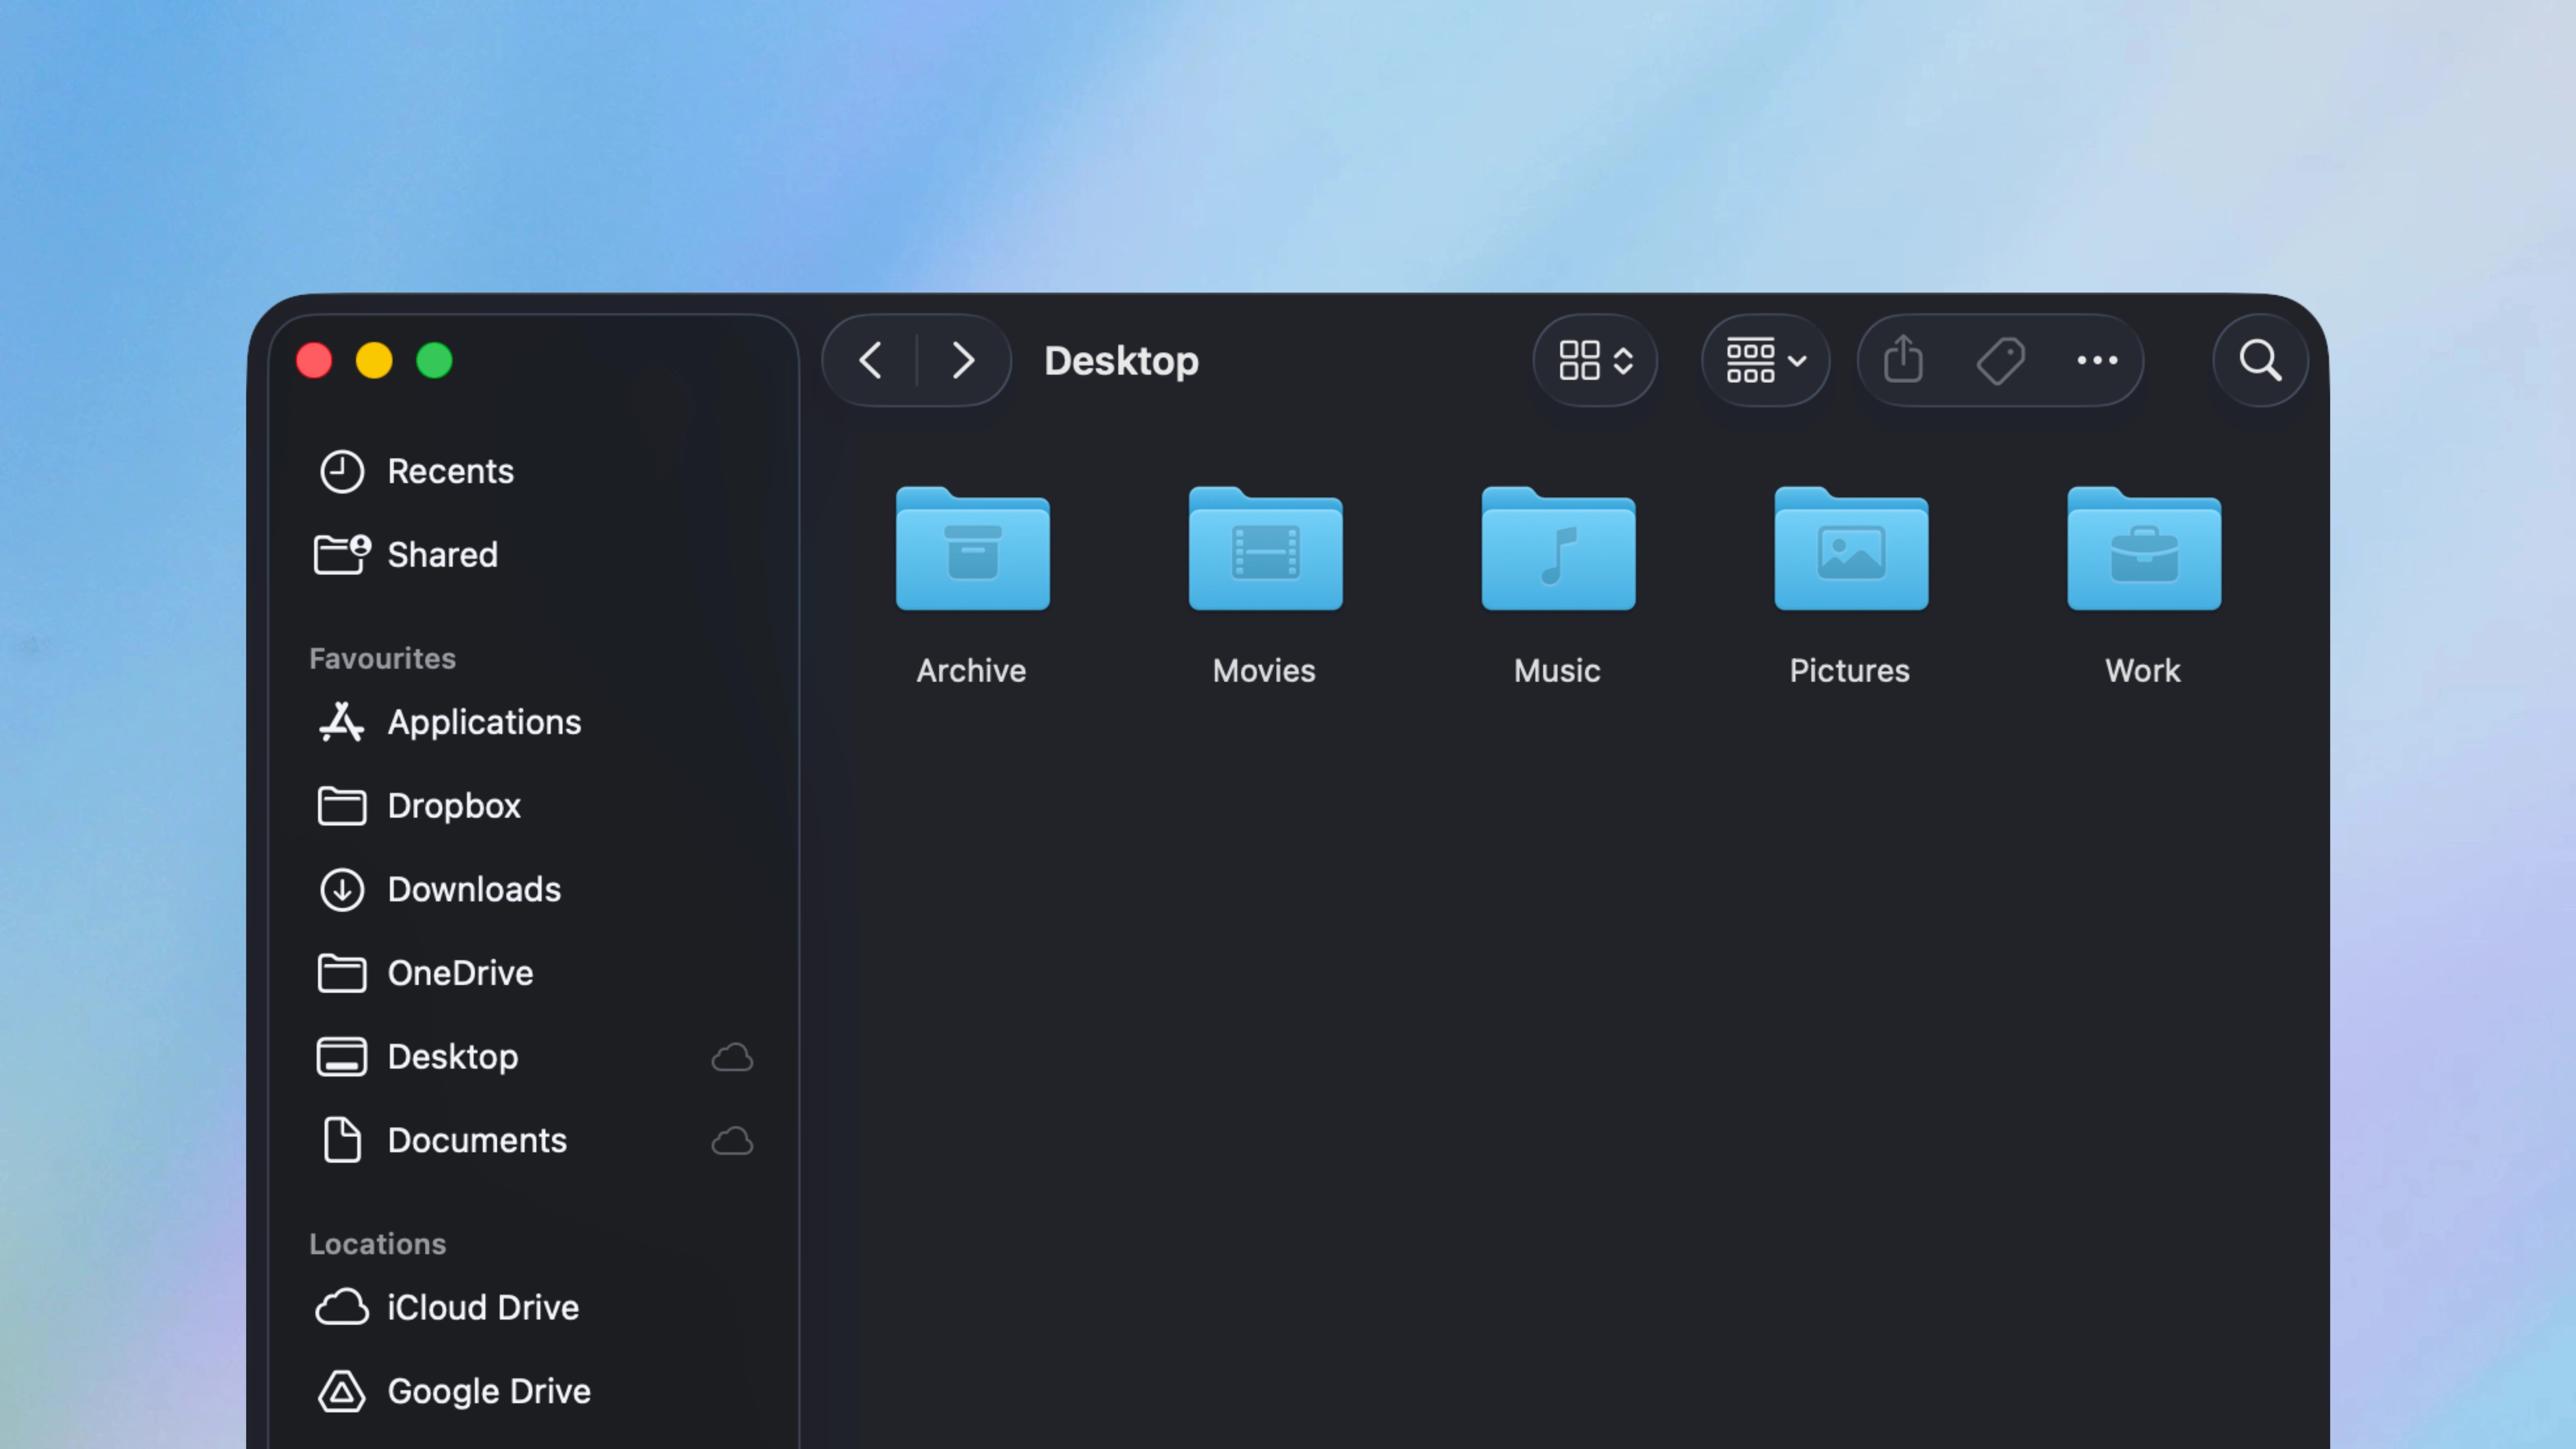Click the back navigation arrow
Viewport: 2576px width, 1449px height.
[x=871, y=360]
